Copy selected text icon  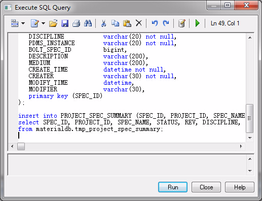[x=115, y=23]
